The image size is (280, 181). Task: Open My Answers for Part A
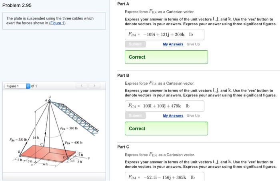pos(173,44)
